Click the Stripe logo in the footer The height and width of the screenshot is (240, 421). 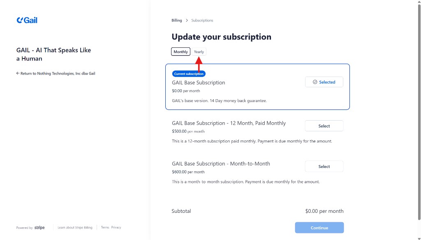click(39, 228)
